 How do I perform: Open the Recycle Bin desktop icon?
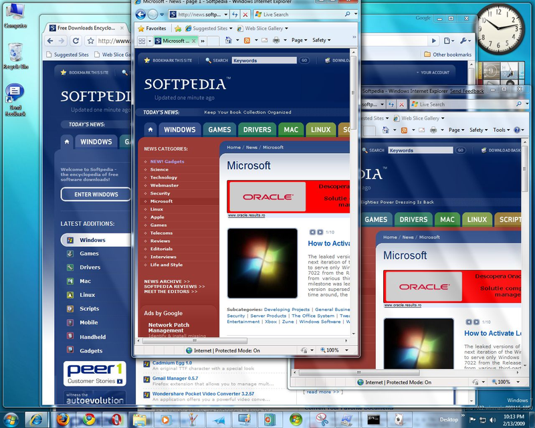tap(15, 56)
